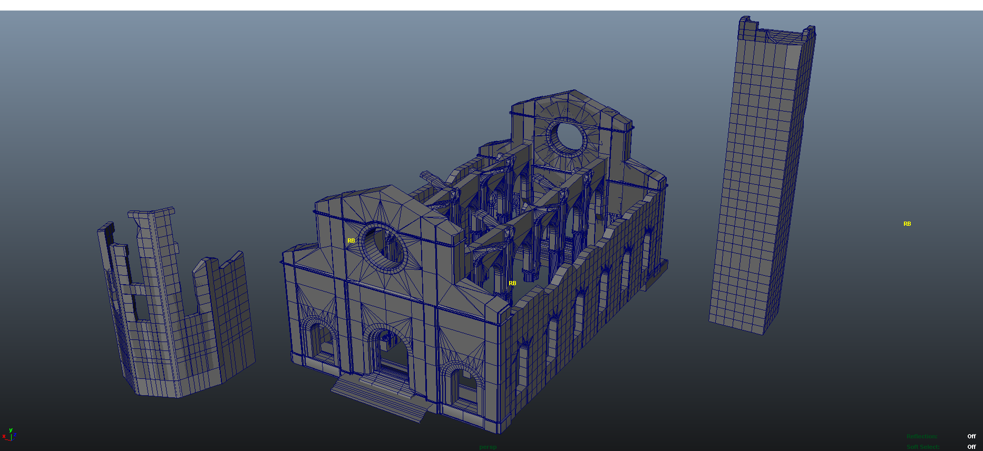Image resolution: width=983 pixels, height=451 pixels.
Task: Click the Off value next to Reflection
Action: pos(971,436)
